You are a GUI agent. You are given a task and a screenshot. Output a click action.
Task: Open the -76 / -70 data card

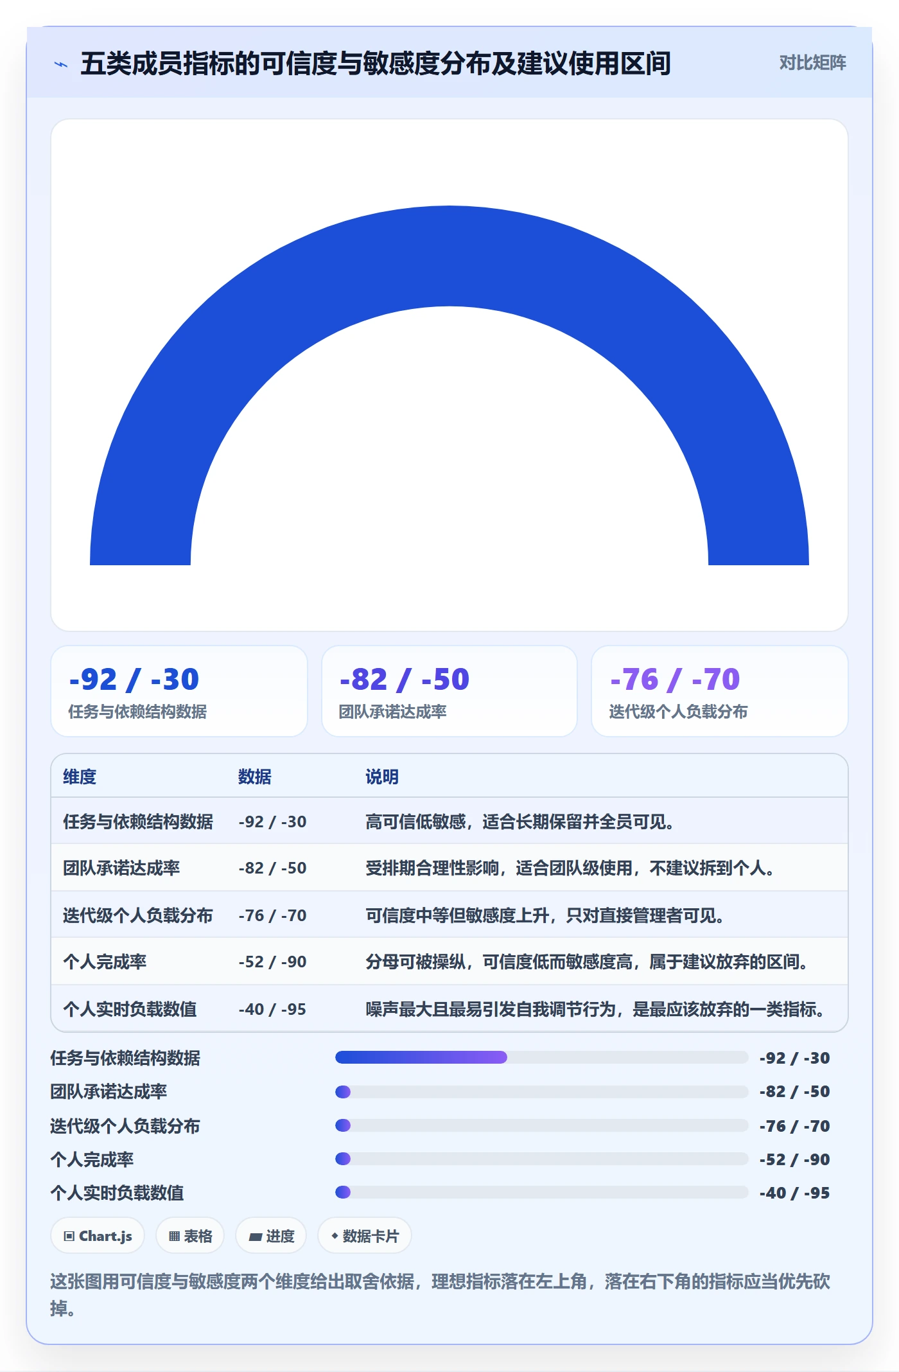tap(719, 691)
